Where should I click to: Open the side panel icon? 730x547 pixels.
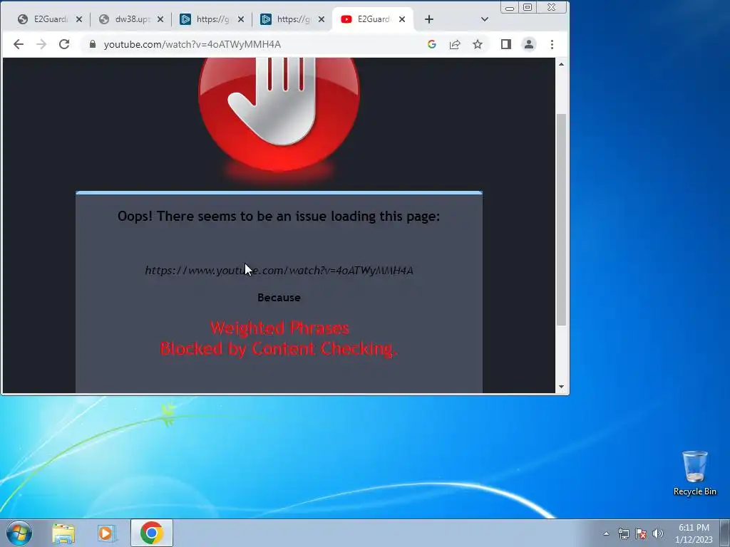point(506,44)
